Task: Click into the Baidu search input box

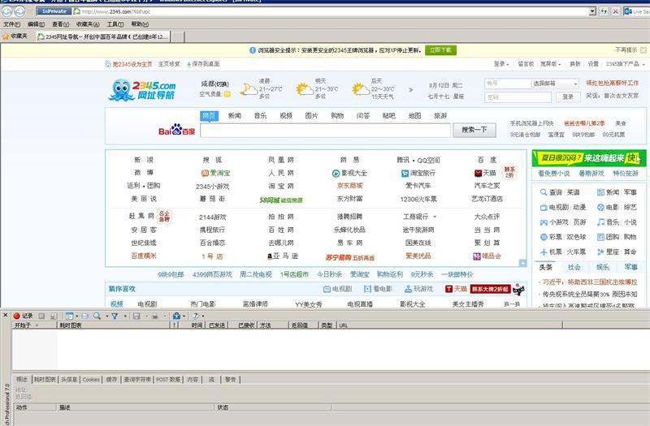Action: (325, 131)
